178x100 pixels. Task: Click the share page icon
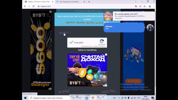[x=140, y=6]
